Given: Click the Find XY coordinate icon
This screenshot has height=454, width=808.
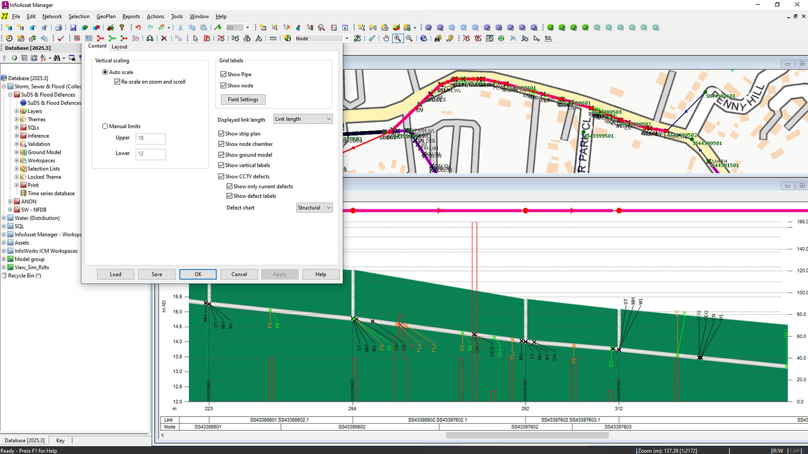Looking at the screenshot, I should [x=450, y=39].
